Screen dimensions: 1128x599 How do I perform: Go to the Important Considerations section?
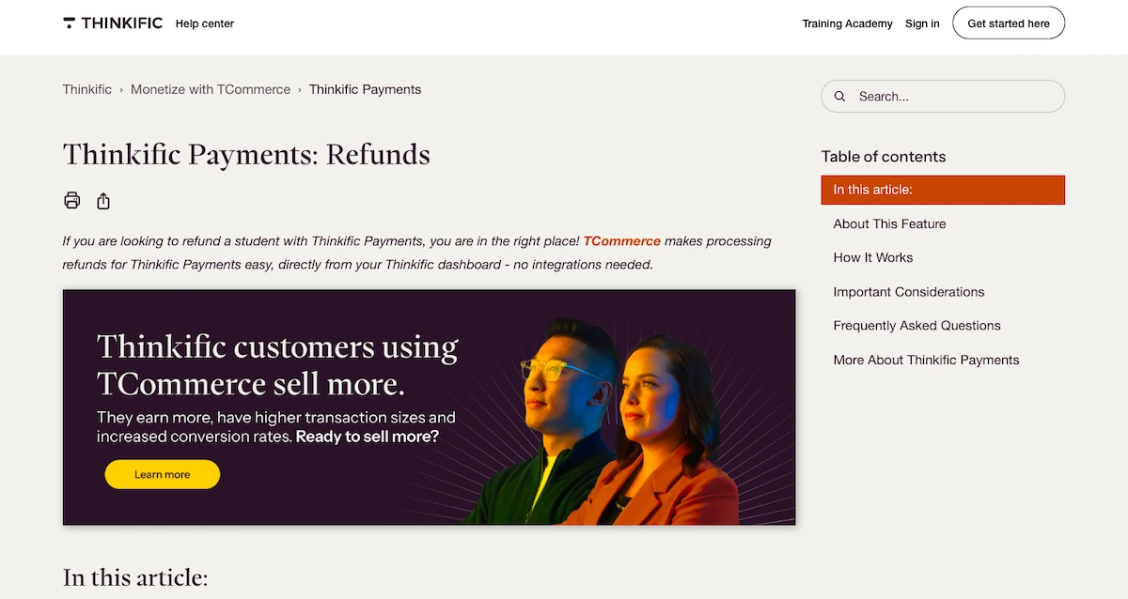[909, 292]
